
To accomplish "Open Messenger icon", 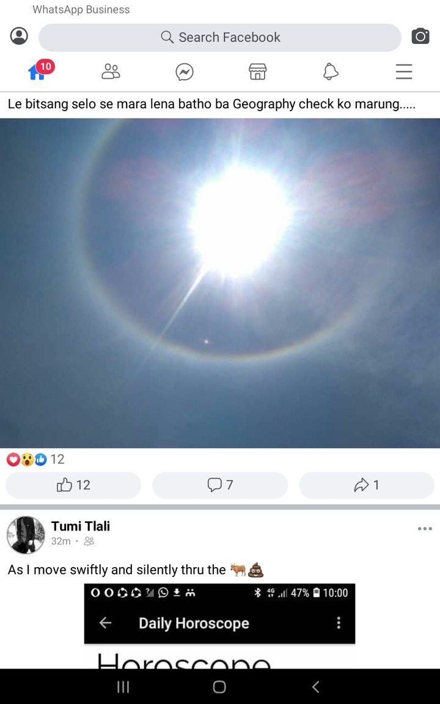I will [x=184, y=72].
